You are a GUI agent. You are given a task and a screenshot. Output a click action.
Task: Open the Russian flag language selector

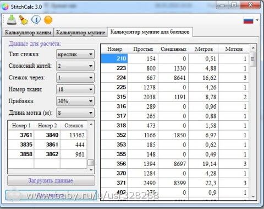pos(251,20)
